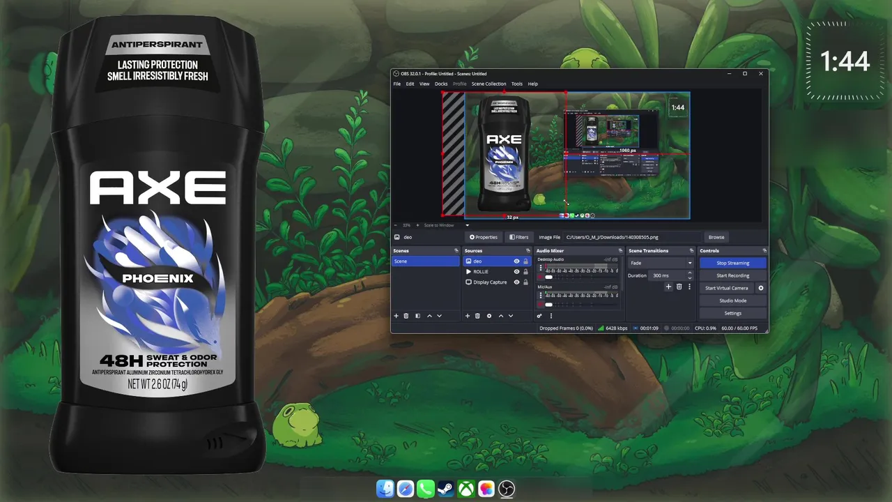Move scene up with arrow icon

[429, 316]
